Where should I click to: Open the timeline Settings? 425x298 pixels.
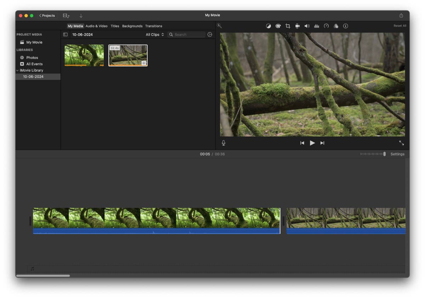(x=397, y=154)
